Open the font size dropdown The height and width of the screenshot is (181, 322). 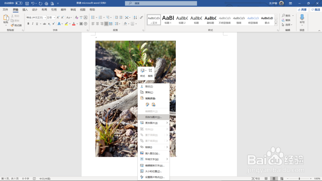[54, 18]
